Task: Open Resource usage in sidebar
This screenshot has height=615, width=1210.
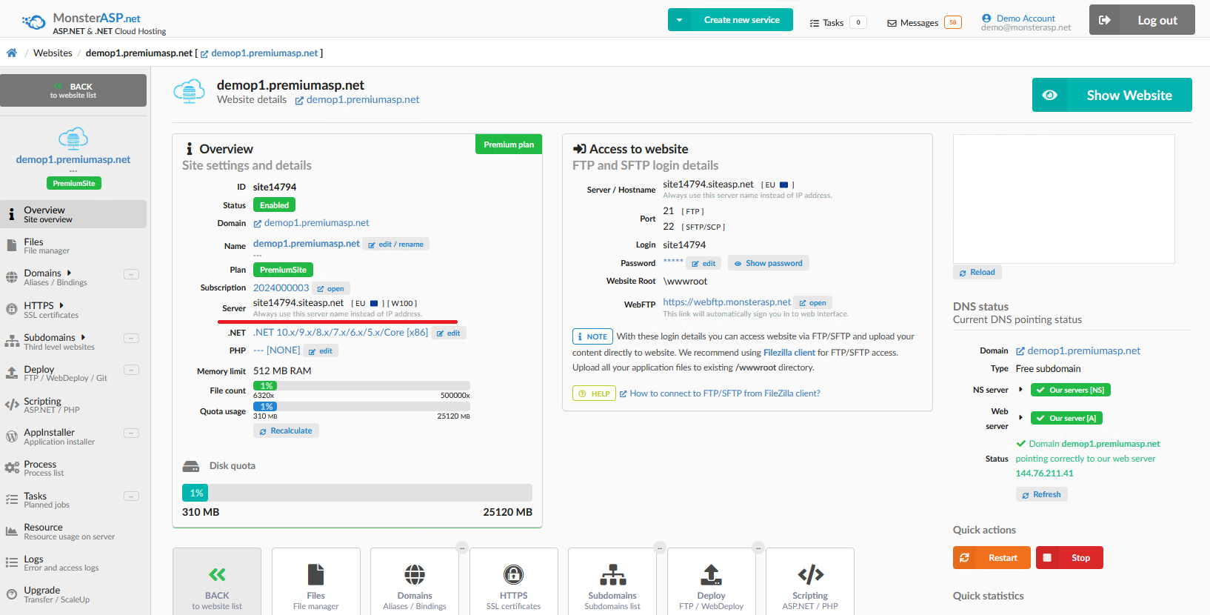Action: click(73, 531)
